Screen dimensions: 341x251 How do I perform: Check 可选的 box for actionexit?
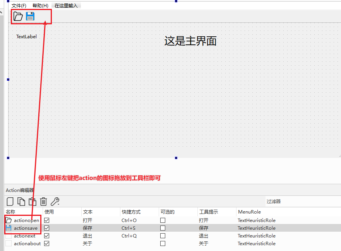(163, 236)
